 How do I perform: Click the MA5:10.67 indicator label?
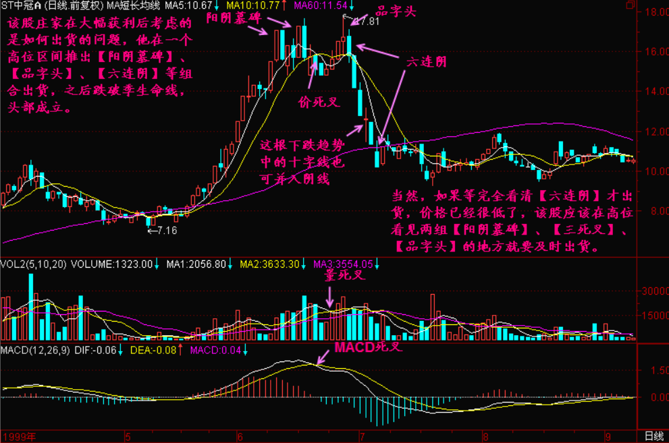(x=187, y=6)
